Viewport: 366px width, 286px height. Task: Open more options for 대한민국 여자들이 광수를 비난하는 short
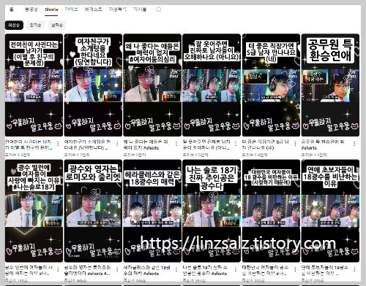(x=295, y=269)
